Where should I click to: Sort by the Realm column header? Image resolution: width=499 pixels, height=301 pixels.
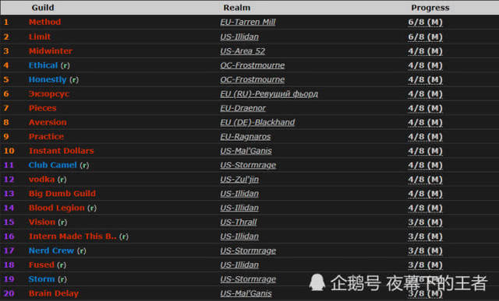236,8
